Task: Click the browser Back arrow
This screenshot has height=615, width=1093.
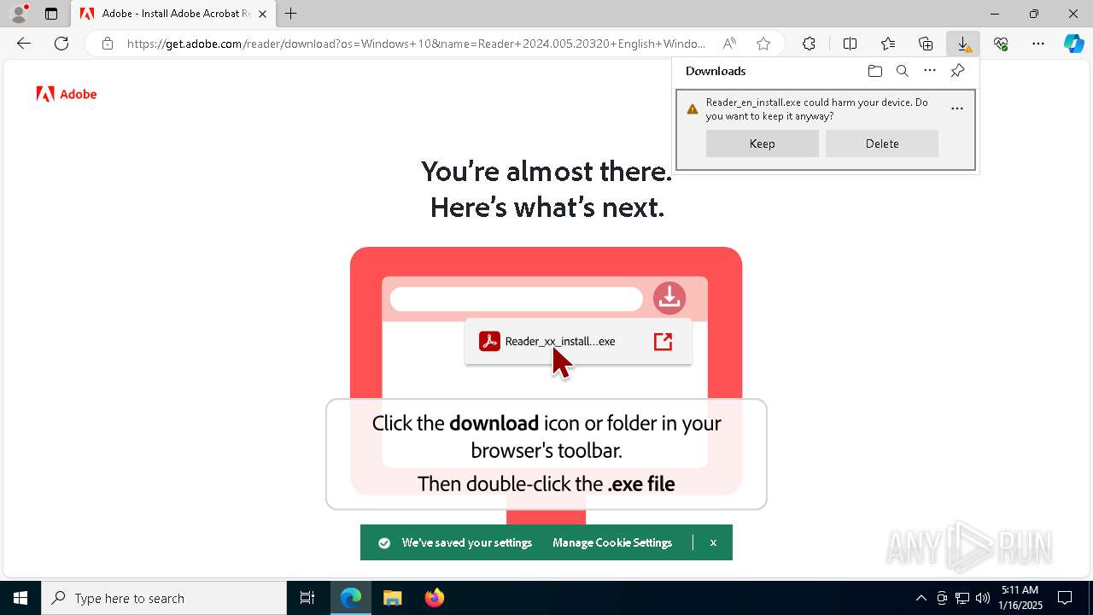Action: pos(24,44)
